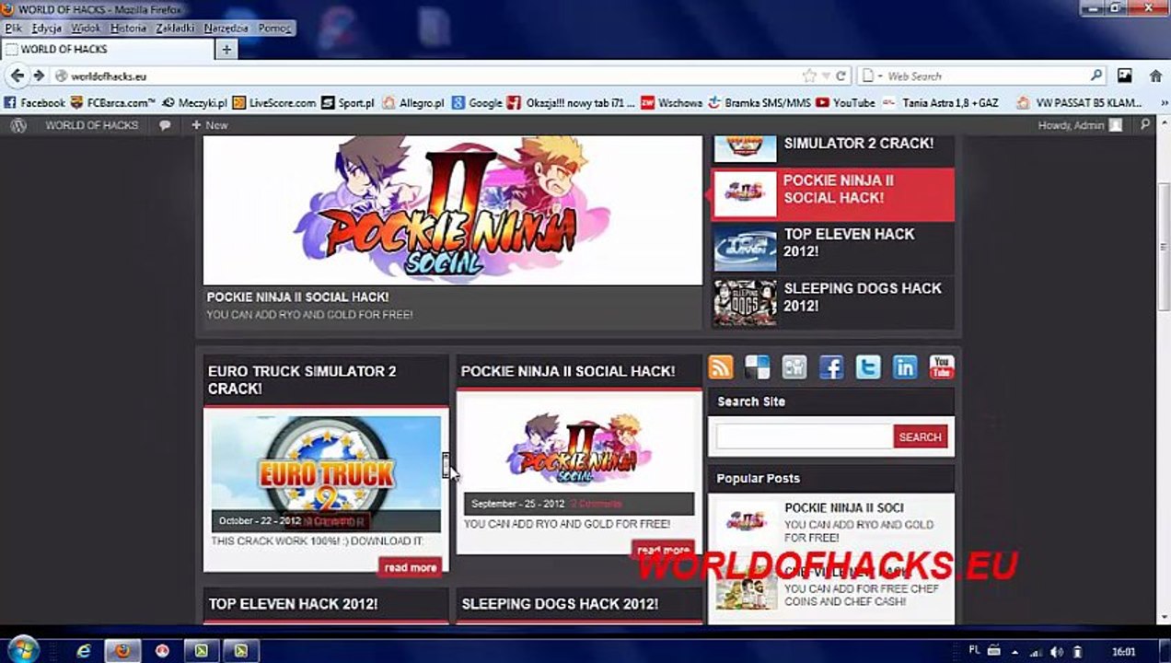
Task: Open the search engine dropdown in Web Search
Action: [871, 76]
